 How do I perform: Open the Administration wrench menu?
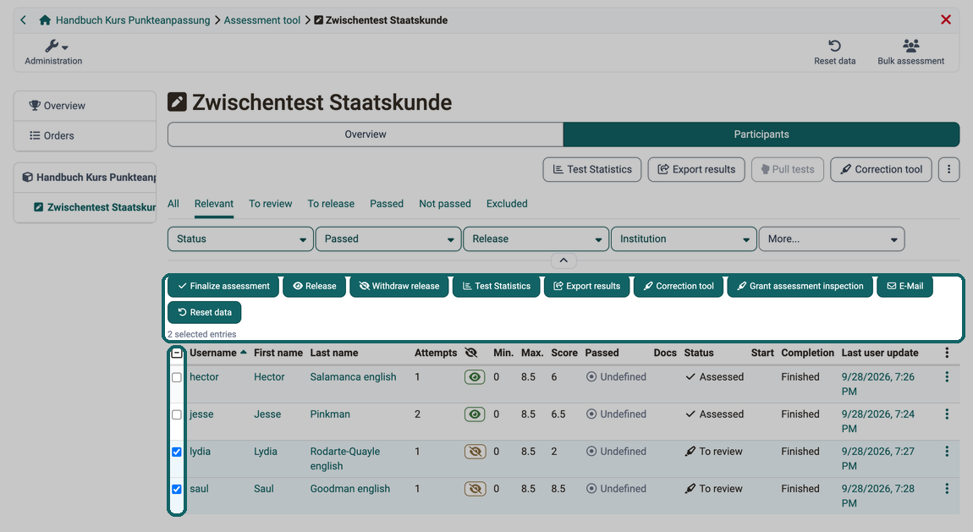click(53, 52)
